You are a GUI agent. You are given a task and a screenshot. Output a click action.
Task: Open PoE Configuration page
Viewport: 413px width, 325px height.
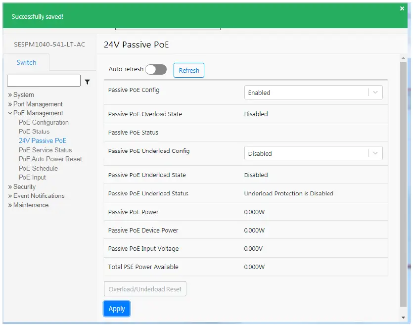(x=44, y=122)
